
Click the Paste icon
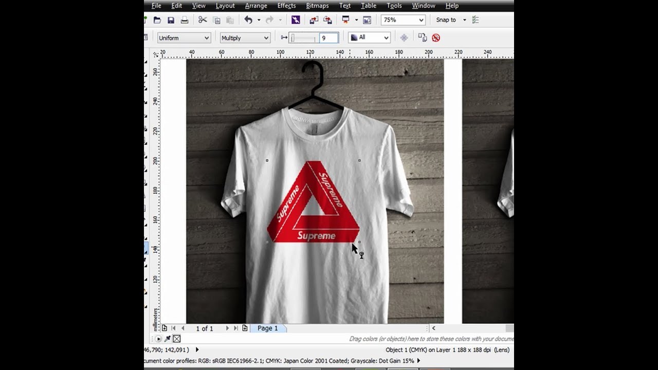pyautogui.click(x=230, y=20)
